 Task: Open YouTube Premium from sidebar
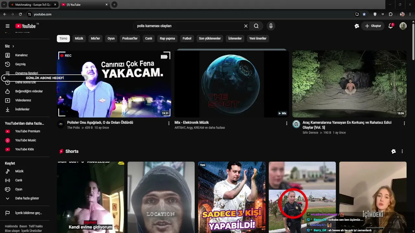[x=27, y=131]
